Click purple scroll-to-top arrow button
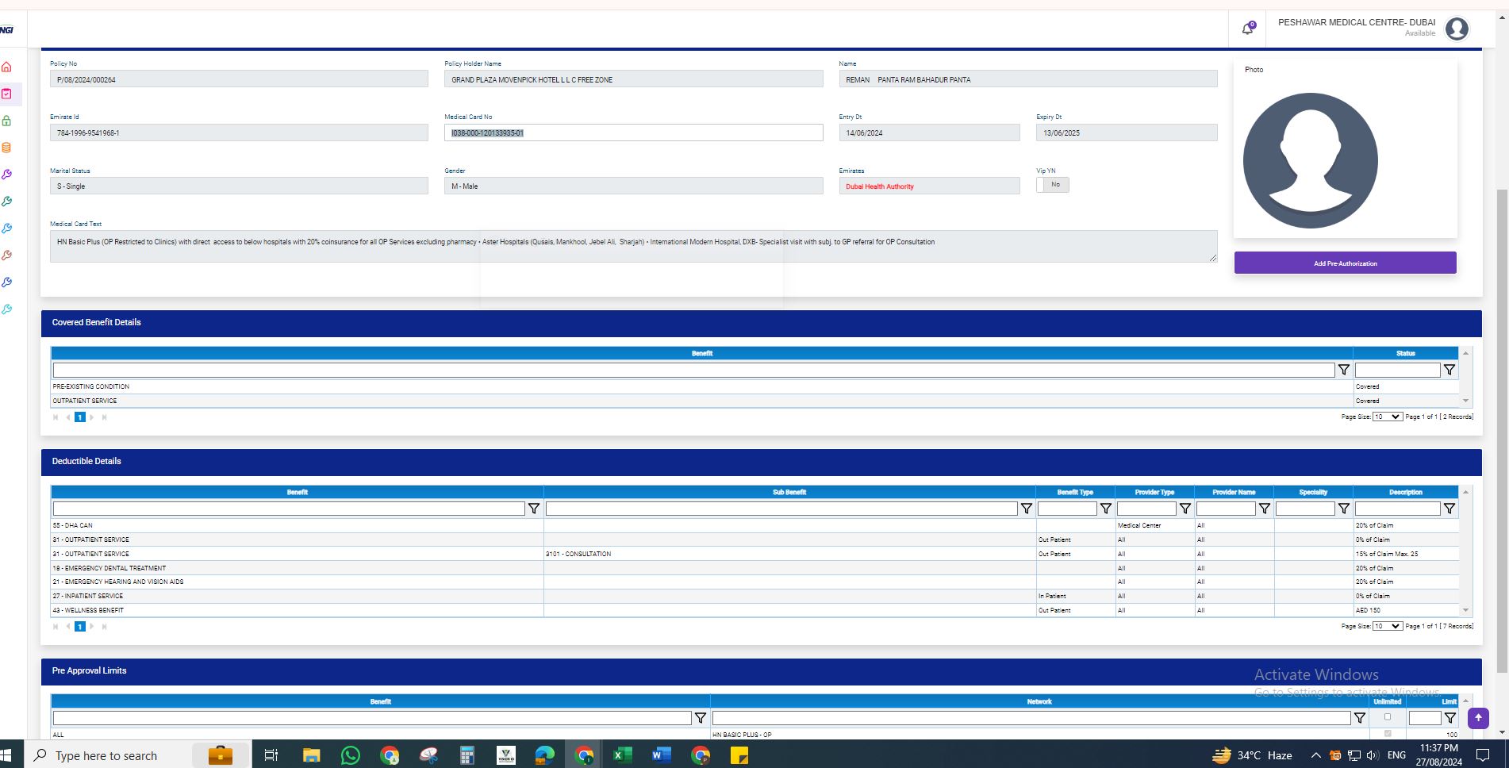Viewport: 1509px width, 768px height. (x=1478, y=718)
